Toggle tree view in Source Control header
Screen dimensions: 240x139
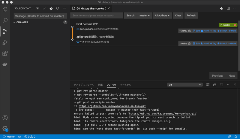(x=37, y=8)
